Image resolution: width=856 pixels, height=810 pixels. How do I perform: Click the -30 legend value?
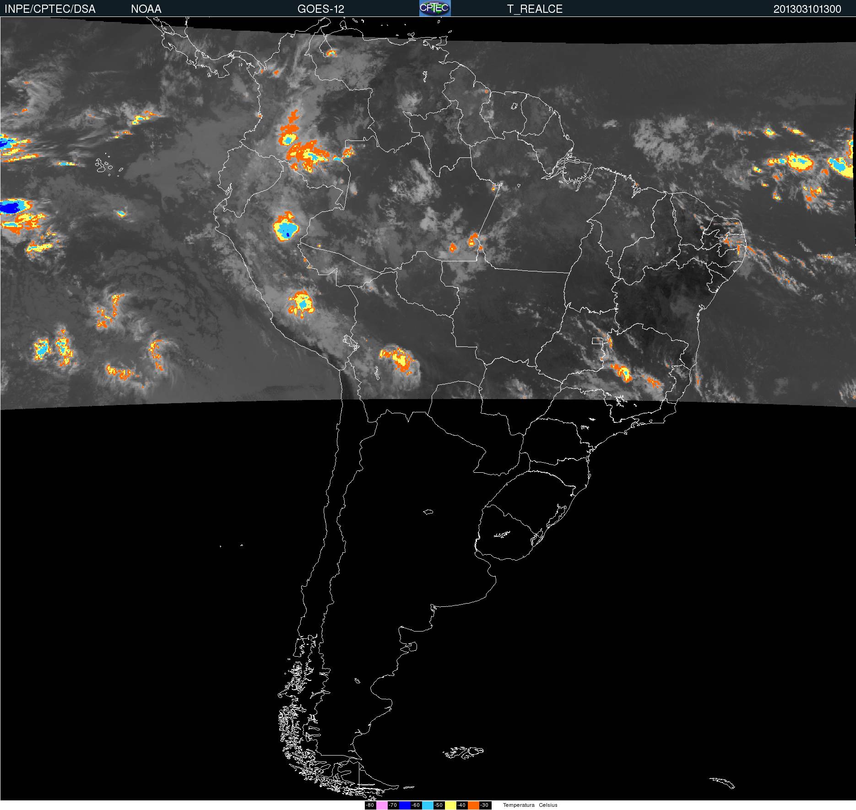[484, 805]
